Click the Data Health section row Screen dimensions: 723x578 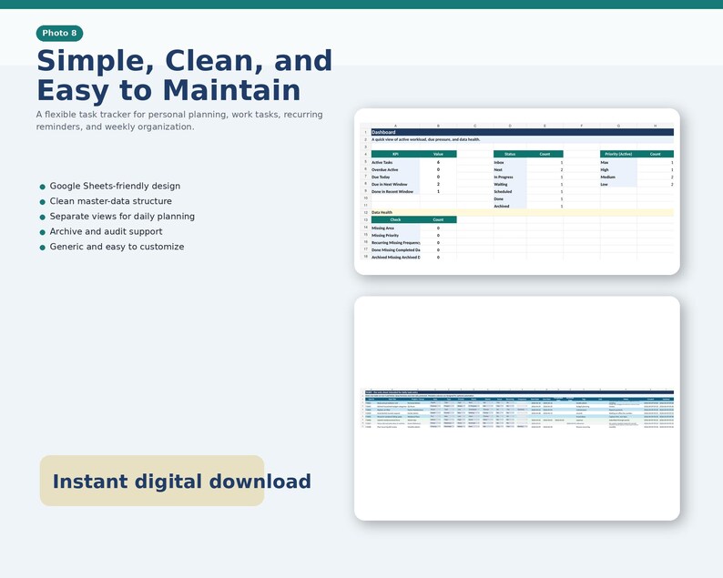(523, 212)
